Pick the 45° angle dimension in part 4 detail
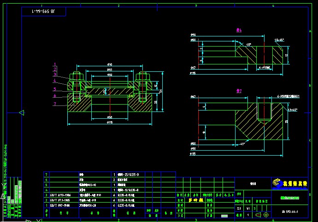This screenshot has width=318, height=222. 248,45
